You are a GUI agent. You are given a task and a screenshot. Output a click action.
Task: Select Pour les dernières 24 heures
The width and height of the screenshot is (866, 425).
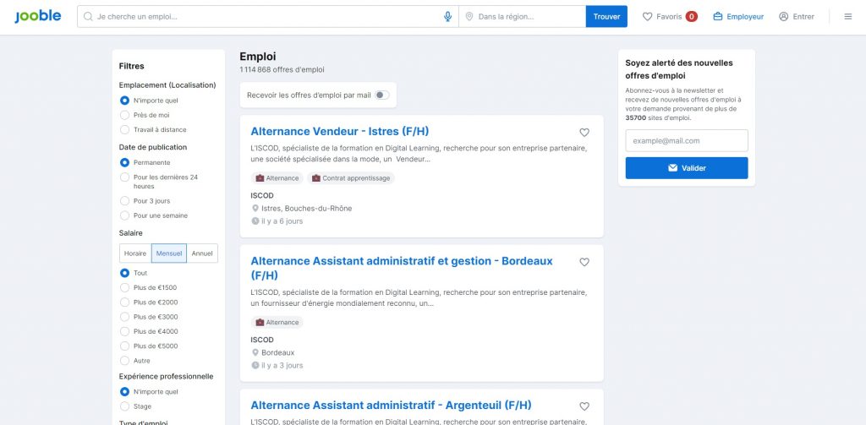tap(125, 177)
